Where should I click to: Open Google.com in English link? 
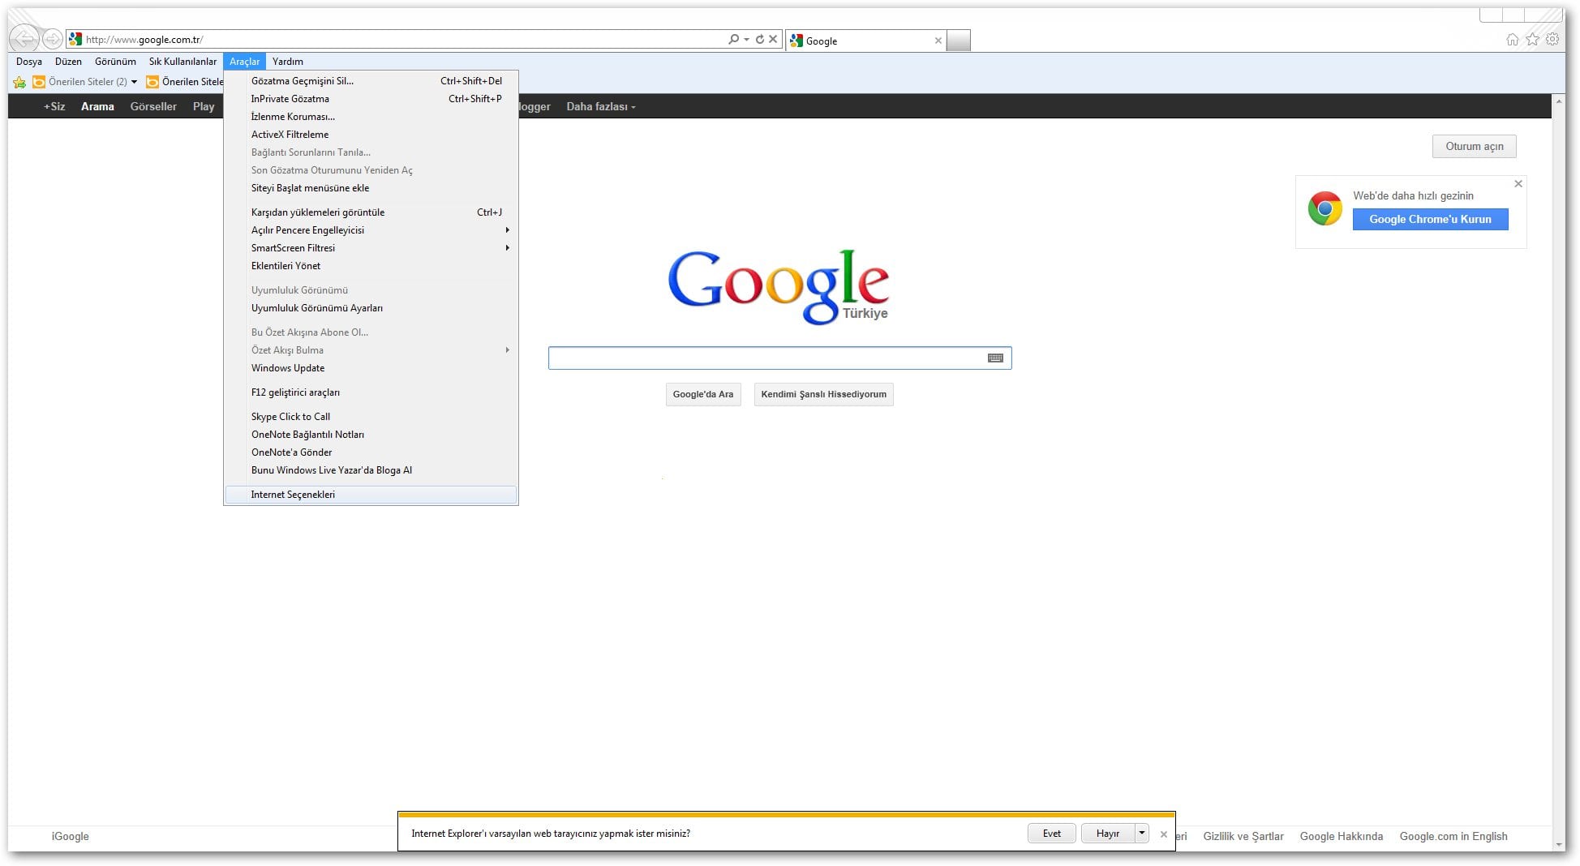tap(1453, 836)
